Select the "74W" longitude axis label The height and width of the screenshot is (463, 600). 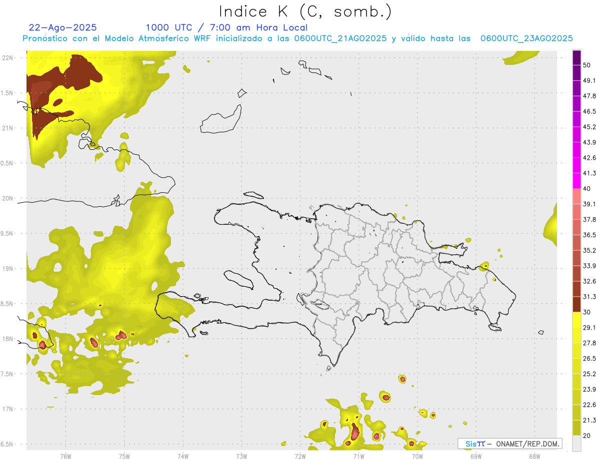click(183, 456)
